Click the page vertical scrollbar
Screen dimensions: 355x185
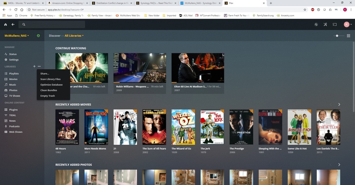click(x=354, y=77)
